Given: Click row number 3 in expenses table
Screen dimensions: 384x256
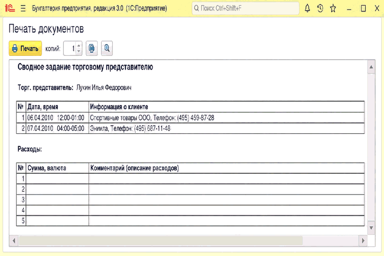Looking at the screenshot, I should click(21, 200).
